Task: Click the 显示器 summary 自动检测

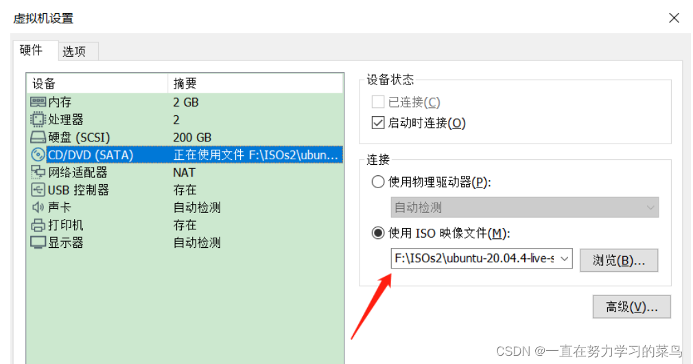Action: tap(197, 242)
